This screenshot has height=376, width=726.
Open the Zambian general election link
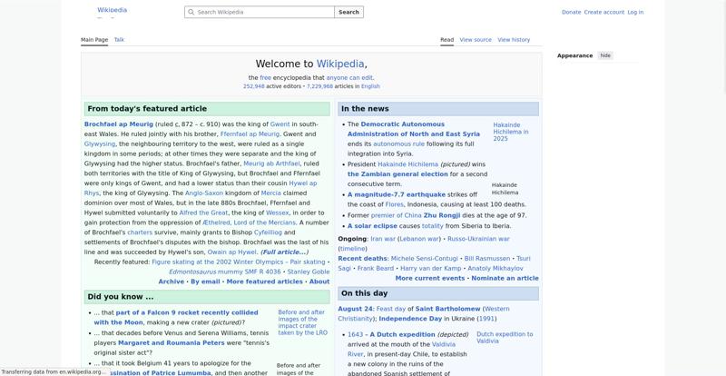tap(397, 174)
